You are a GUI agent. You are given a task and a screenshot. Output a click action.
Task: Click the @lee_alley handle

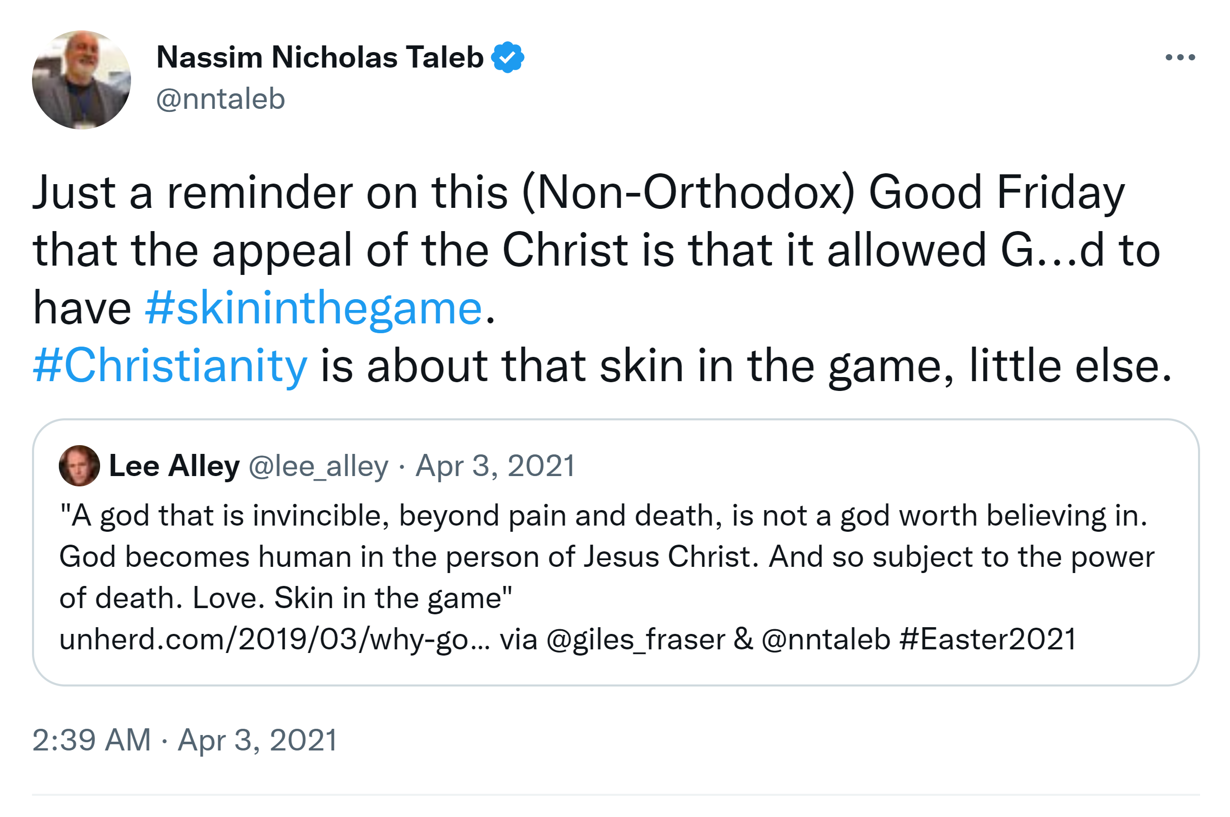[318, 466]
